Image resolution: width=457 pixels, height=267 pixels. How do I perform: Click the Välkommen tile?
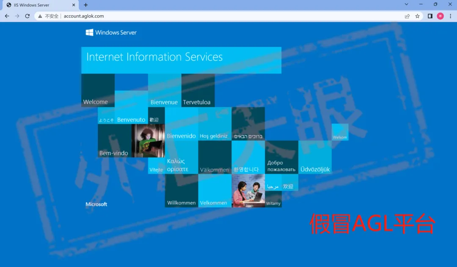point(215,157)
